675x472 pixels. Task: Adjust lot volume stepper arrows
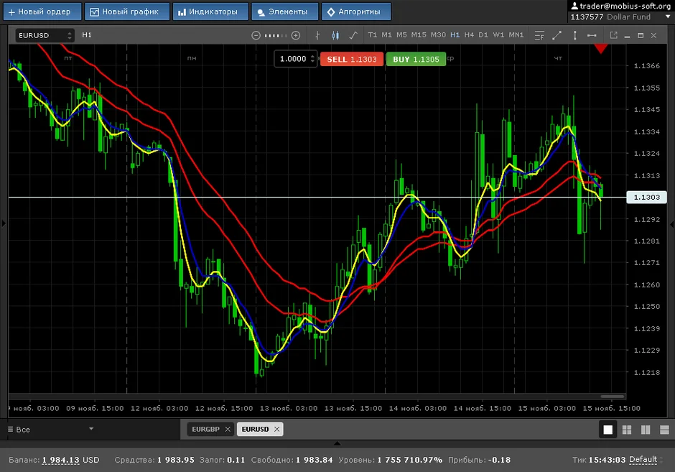(312, 59)
